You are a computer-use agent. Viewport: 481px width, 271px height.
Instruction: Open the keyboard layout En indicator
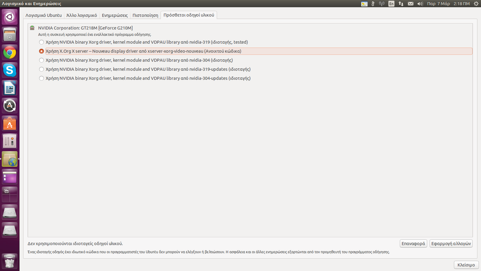(391, 4)
